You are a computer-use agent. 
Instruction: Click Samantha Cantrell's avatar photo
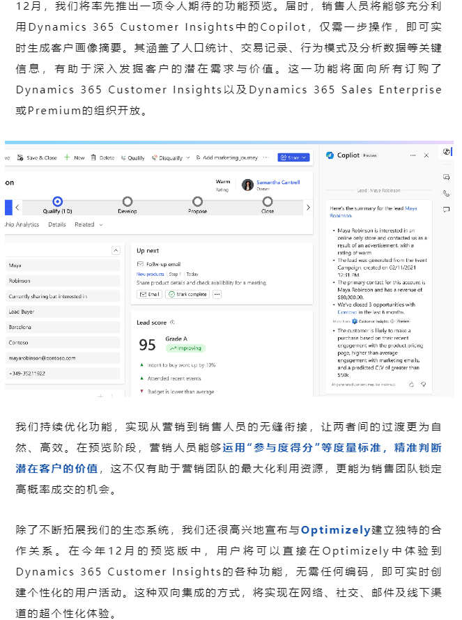[247, 185]
